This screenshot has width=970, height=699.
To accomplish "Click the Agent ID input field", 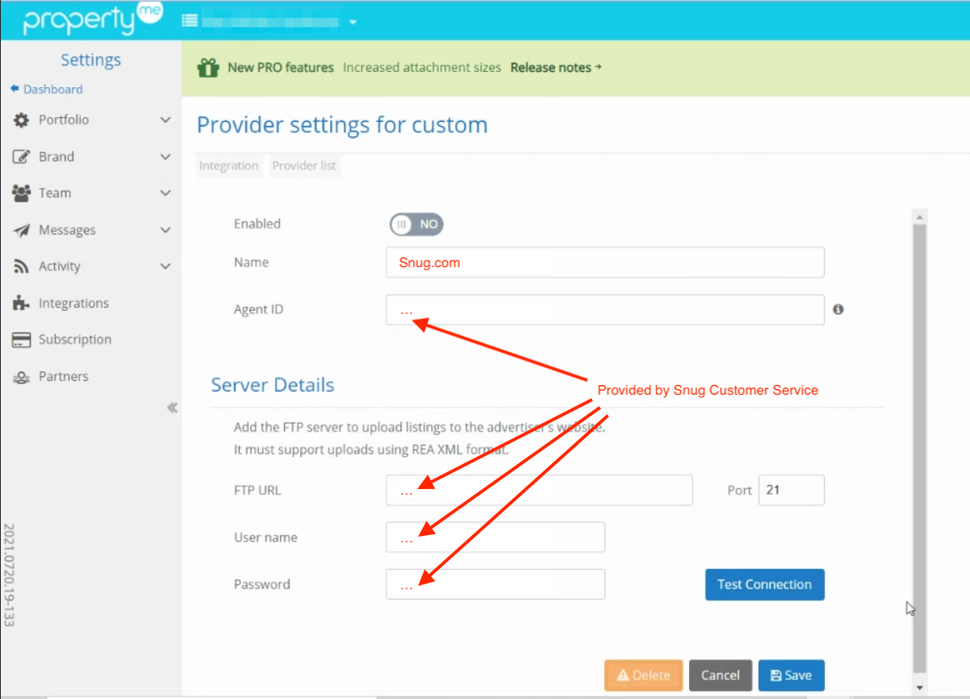I will click(x=605, y=309).
